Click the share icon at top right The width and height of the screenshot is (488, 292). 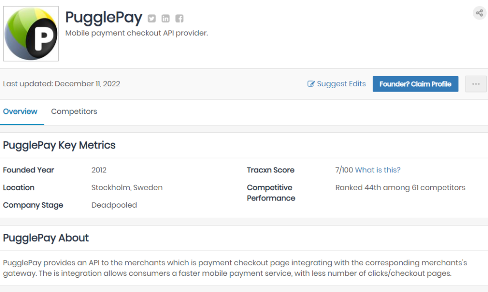click(479, 13)
